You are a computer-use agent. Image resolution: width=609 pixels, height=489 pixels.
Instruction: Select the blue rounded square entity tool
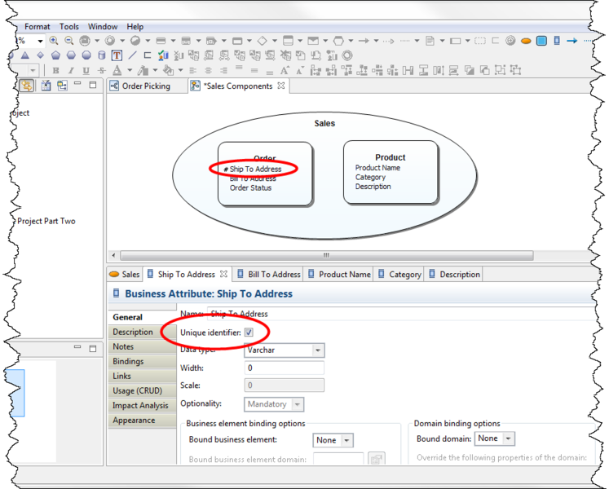(541, 41)
